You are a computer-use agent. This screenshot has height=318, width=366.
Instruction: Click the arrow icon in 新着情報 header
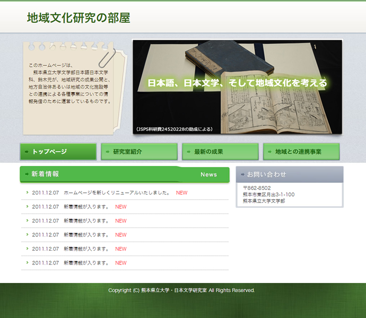(x=27, y=174)
